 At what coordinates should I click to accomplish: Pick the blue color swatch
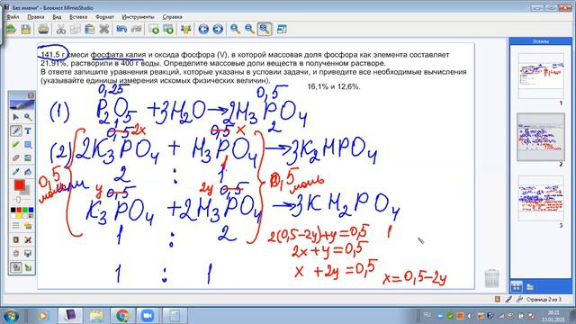point(31,210)
